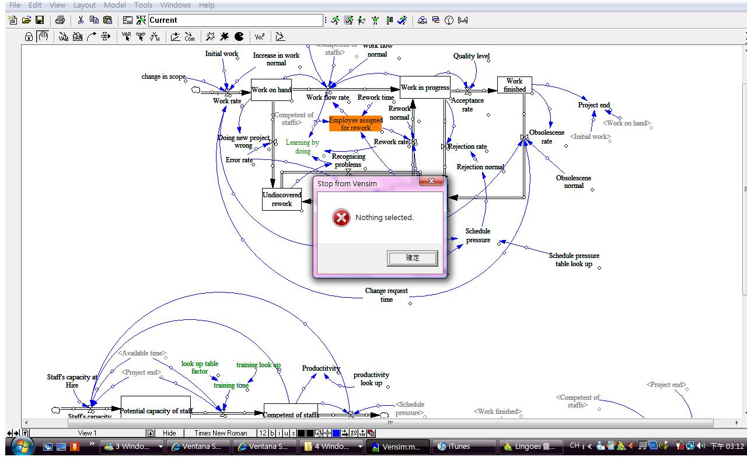Toggle the Lock sketch tool
The image size is (747, 467).
(29, 36)
